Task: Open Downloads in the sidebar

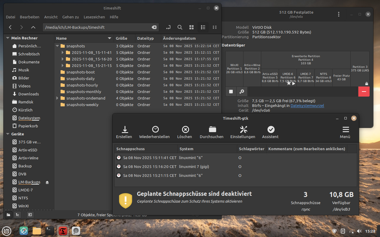Action: (29, 94)
